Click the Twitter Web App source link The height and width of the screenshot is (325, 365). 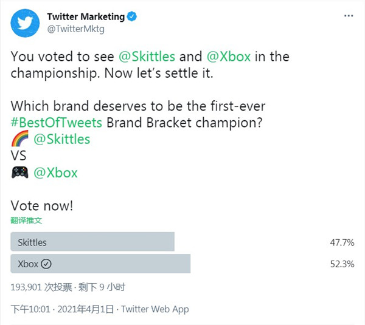coord(155,309)
